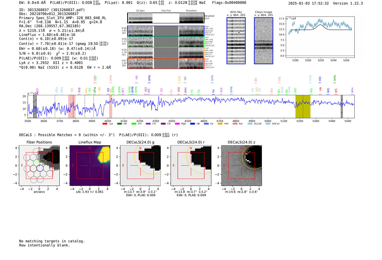Image resolution: width=382 pixels, height=260 pixels.
Task: Open the Fiber Positions plot
Action: [x=39, y=165]
